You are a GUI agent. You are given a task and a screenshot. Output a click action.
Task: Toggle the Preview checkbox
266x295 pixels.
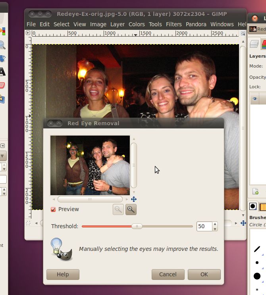click(x=53, y=210)
